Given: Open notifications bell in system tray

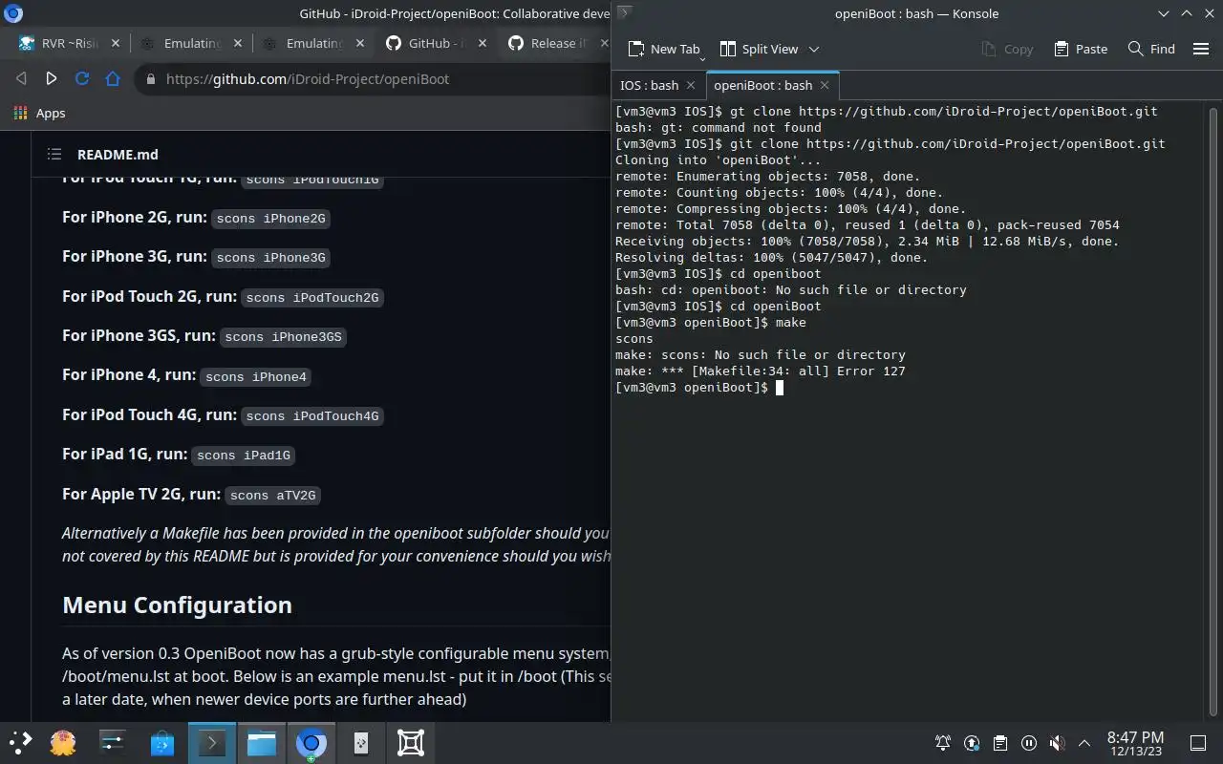Looking at the screenshot, I should pyautogui.click(x=943, y=743).
